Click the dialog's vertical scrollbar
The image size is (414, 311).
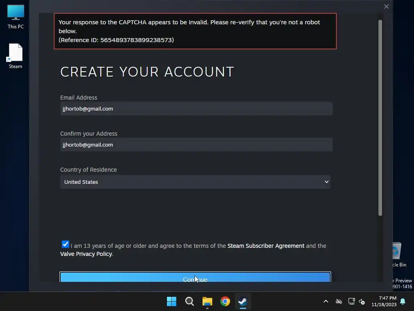click(x=380, y=118)
